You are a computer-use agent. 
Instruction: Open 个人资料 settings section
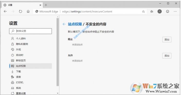point(31,38)
